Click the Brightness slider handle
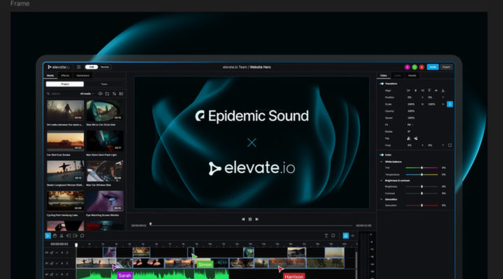The width and height of the screenshot is (503, 279). (x=422, y=186)
